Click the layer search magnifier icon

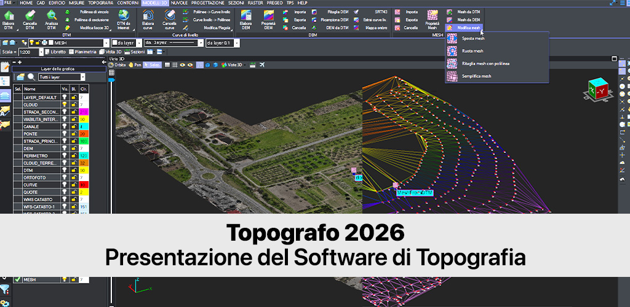(31, 77)
